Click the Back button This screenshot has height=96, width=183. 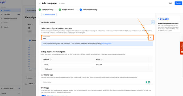click(x=171, y=3)
